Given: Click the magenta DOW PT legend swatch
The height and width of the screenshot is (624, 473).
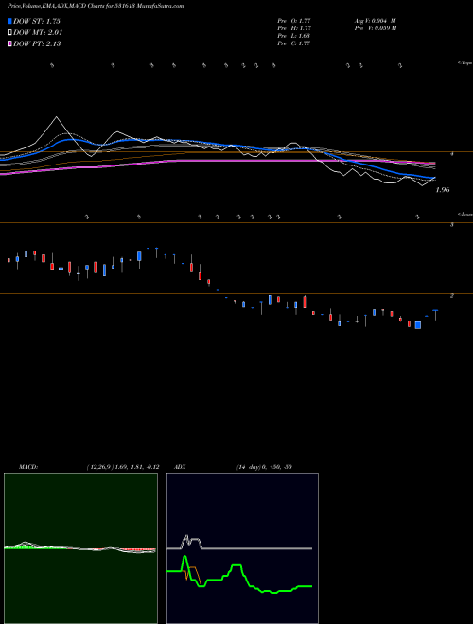Looking at the screenshot, I should click(x=9, y=43).
